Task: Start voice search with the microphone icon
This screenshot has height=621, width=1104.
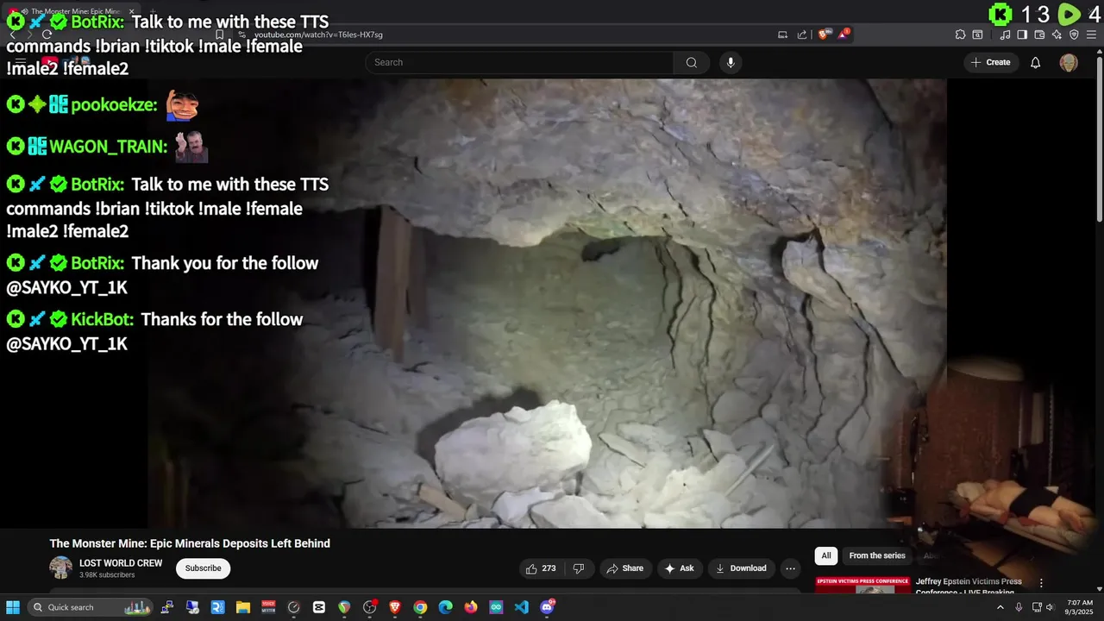Action: click(x=731, y=62)
